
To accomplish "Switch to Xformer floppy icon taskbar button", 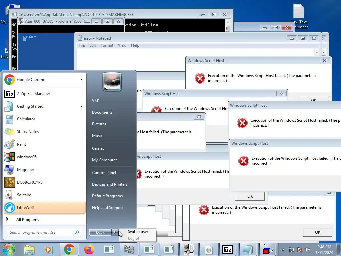I will pyautogui.click(x=189, y=249).
